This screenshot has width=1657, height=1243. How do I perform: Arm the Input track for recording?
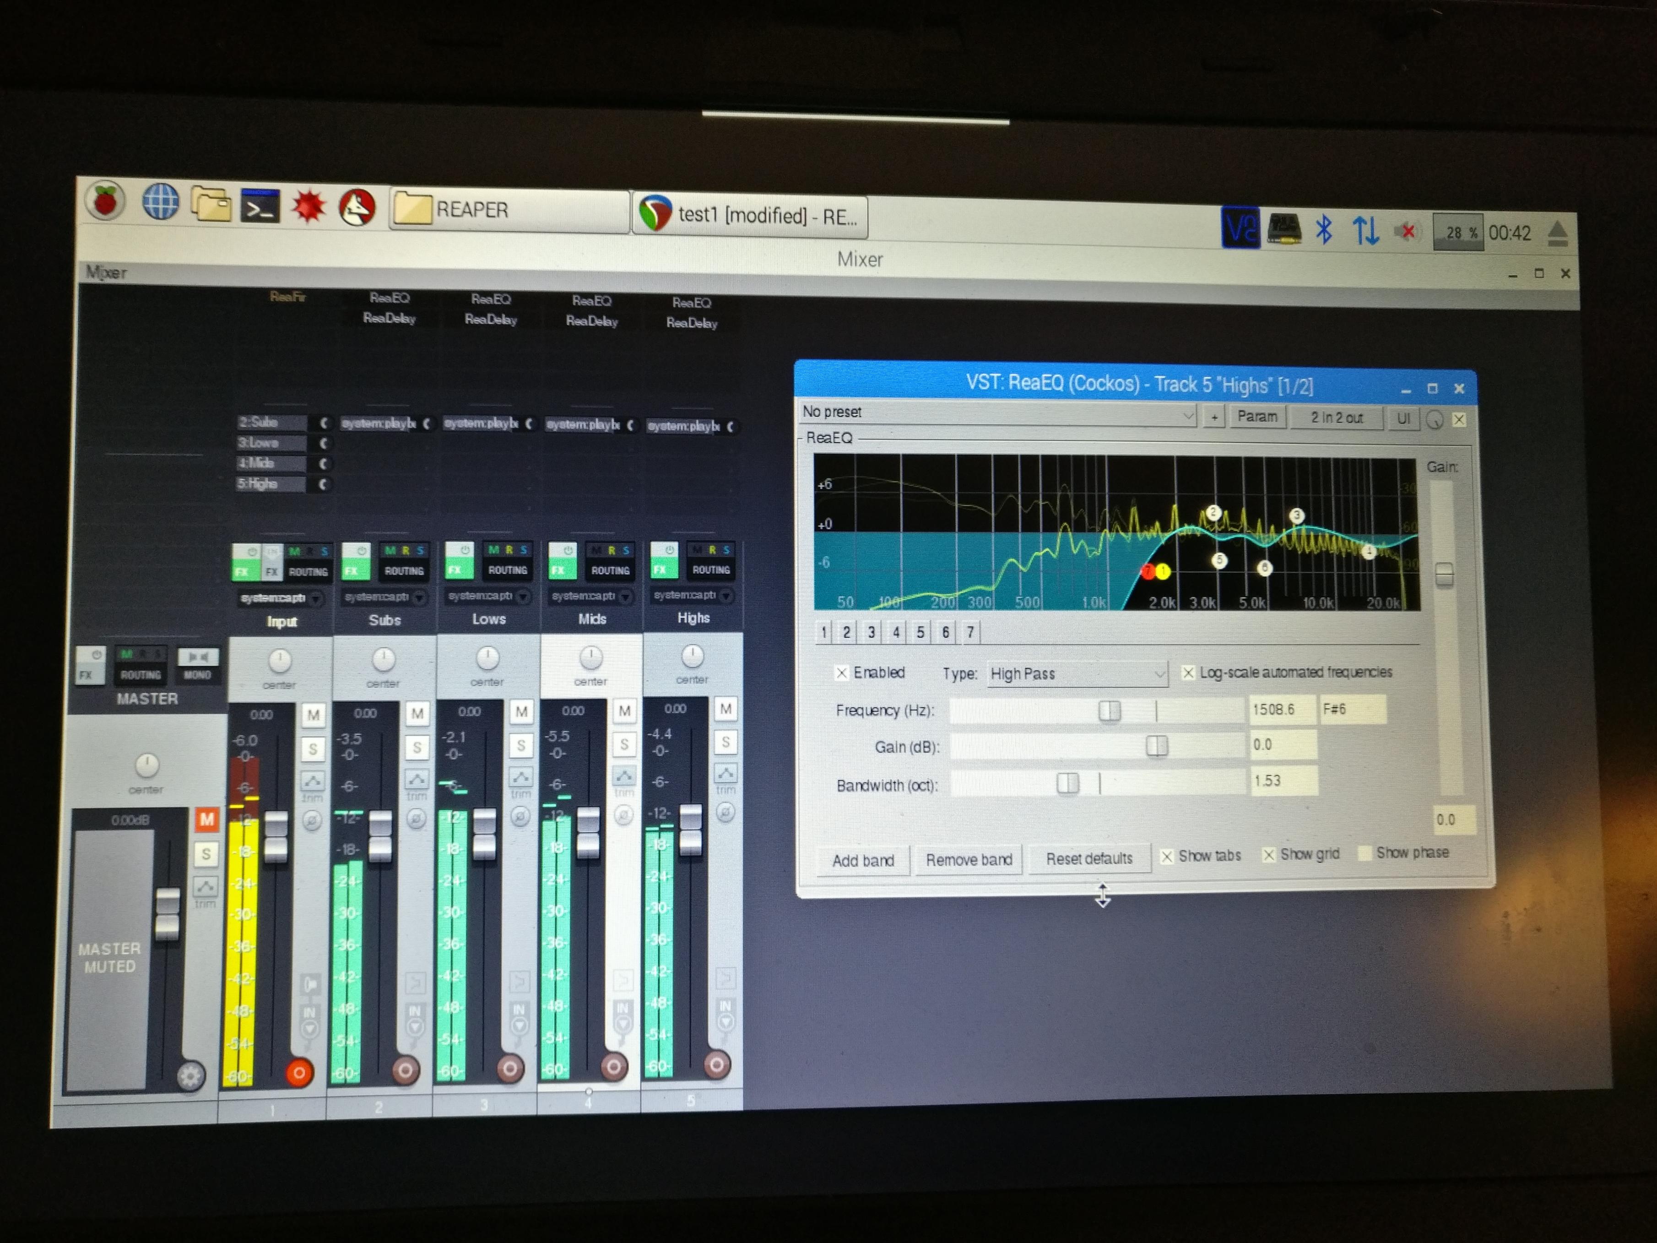(x=299, y=1072)
